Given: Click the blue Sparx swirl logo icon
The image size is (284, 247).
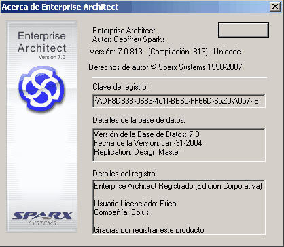Looking at the screenshot, I should click(x=41, y=89).
